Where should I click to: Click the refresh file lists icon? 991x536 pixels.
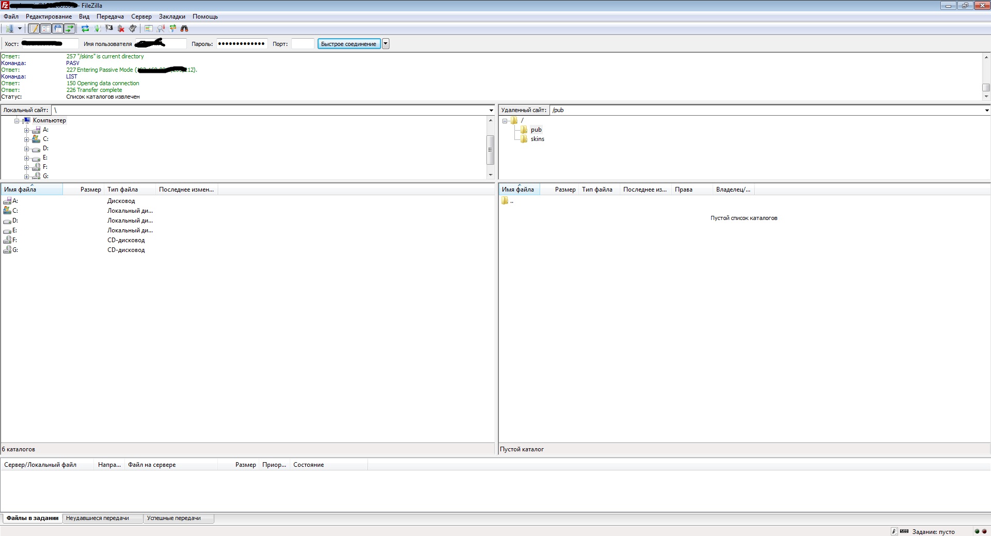85,29
